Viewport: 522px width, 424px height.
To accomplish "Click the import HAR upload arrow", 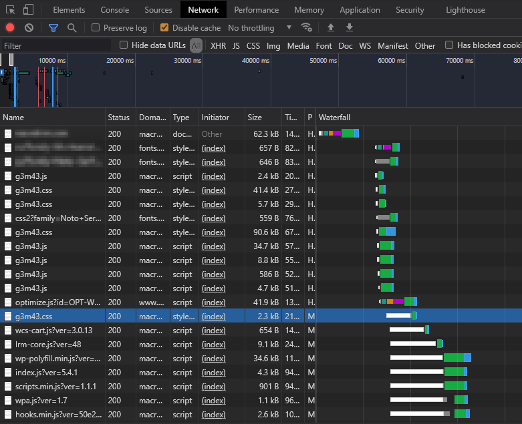I will [x=330, y=28].
